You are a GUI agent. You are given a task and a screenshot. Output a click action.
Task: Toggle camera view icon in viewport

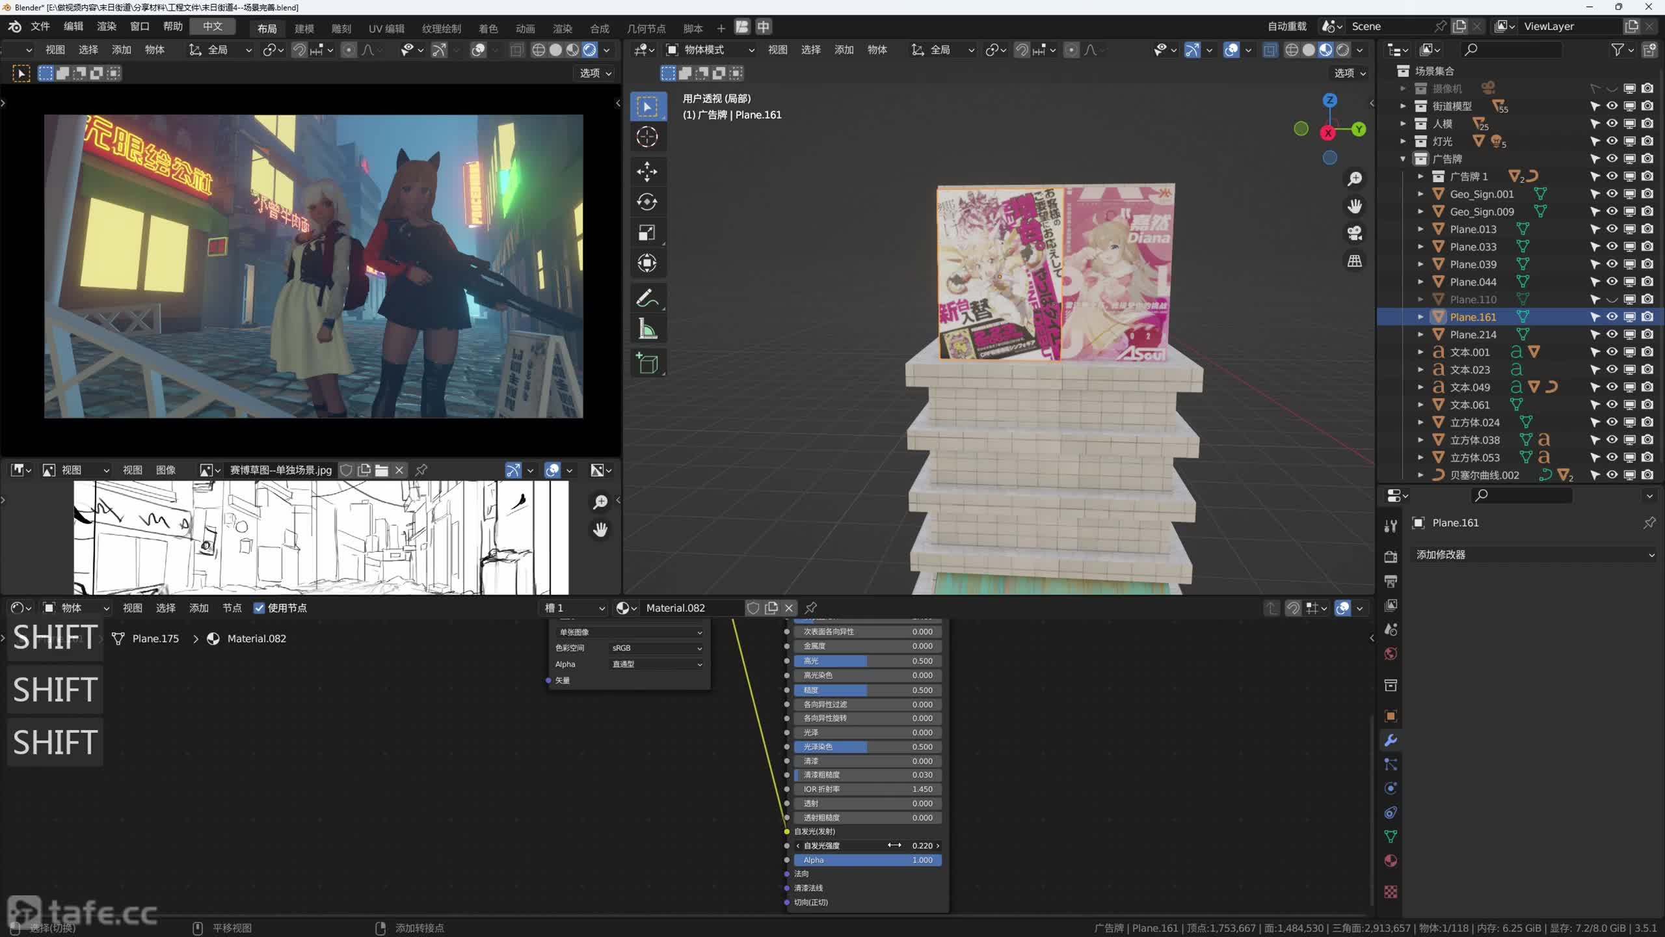pos(1355,234)
